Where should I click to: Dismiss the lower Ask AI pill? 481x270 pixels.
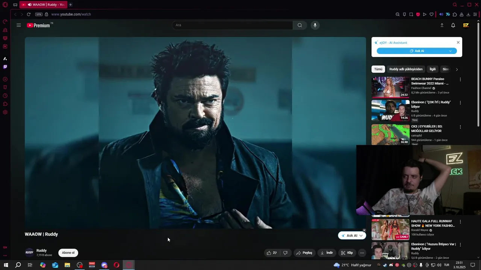click(x=364, y=230)
